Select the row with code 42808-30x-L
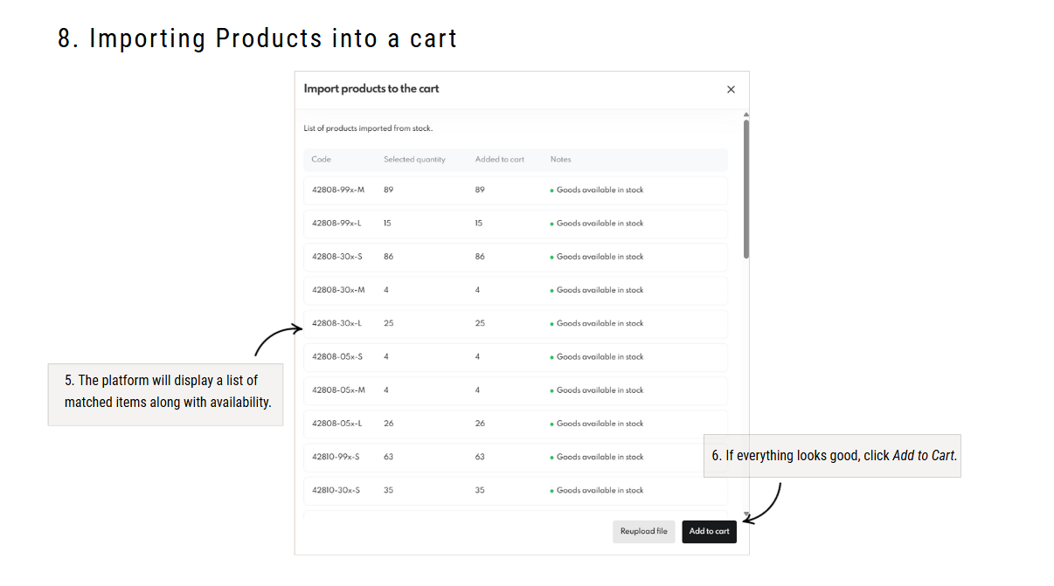This screenshot has width=1054, height=586. click(x=515, y=323)
